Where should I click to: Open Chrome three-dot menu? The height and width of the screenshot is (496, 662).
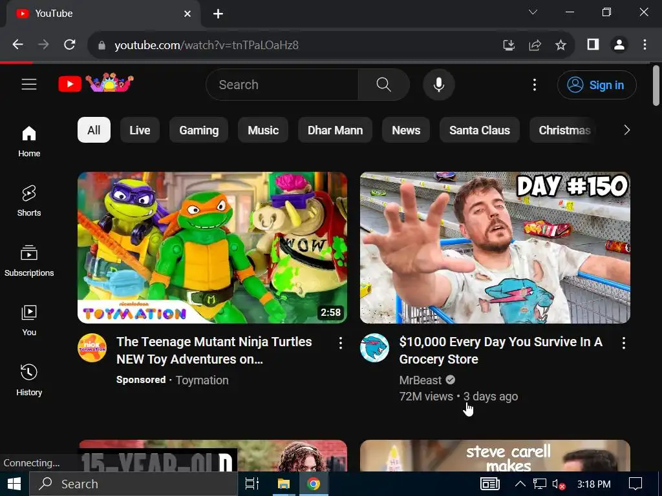645,45
